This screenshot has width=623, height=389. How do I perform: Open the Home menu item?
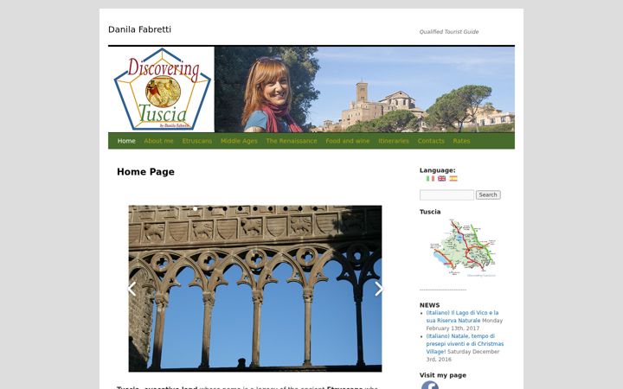pos(126,141)
